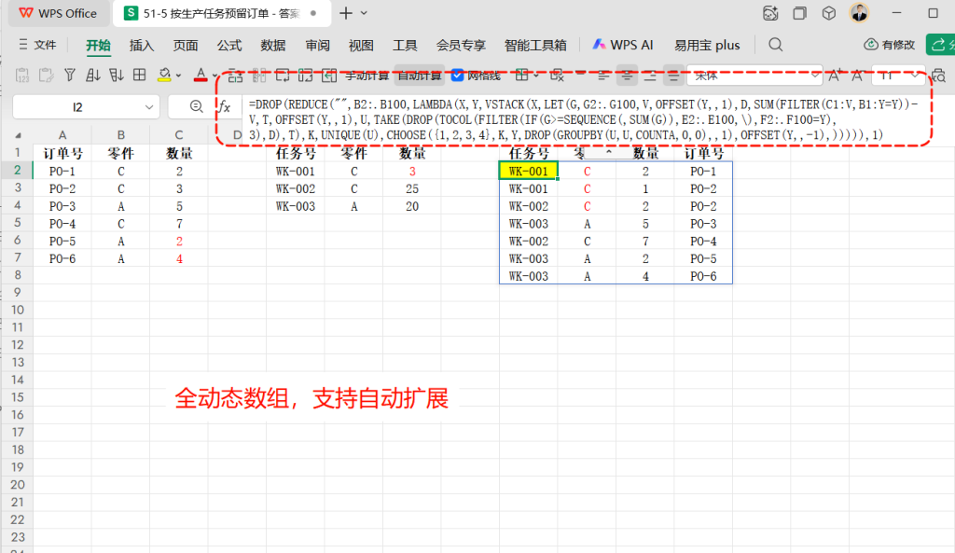The image size is (955, 553).
Task: Select 自动计算 automatic calculation
Action: click(x=420, y=76)
